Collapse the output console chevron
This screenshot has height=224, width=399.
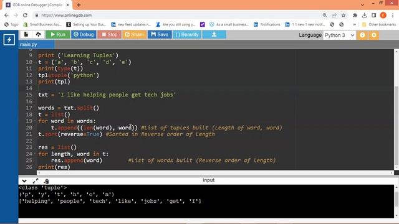click(x=24, y=181)
